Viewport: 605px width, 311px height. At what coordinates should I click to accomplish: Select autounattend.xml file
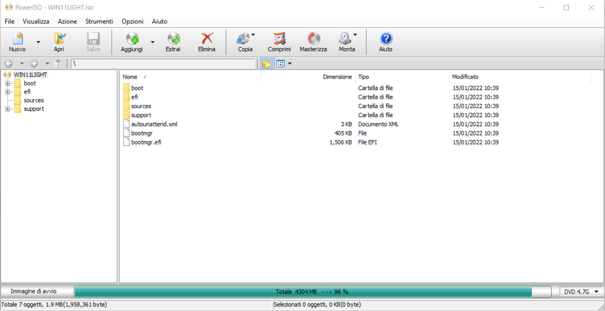click(x=154, y=124)
